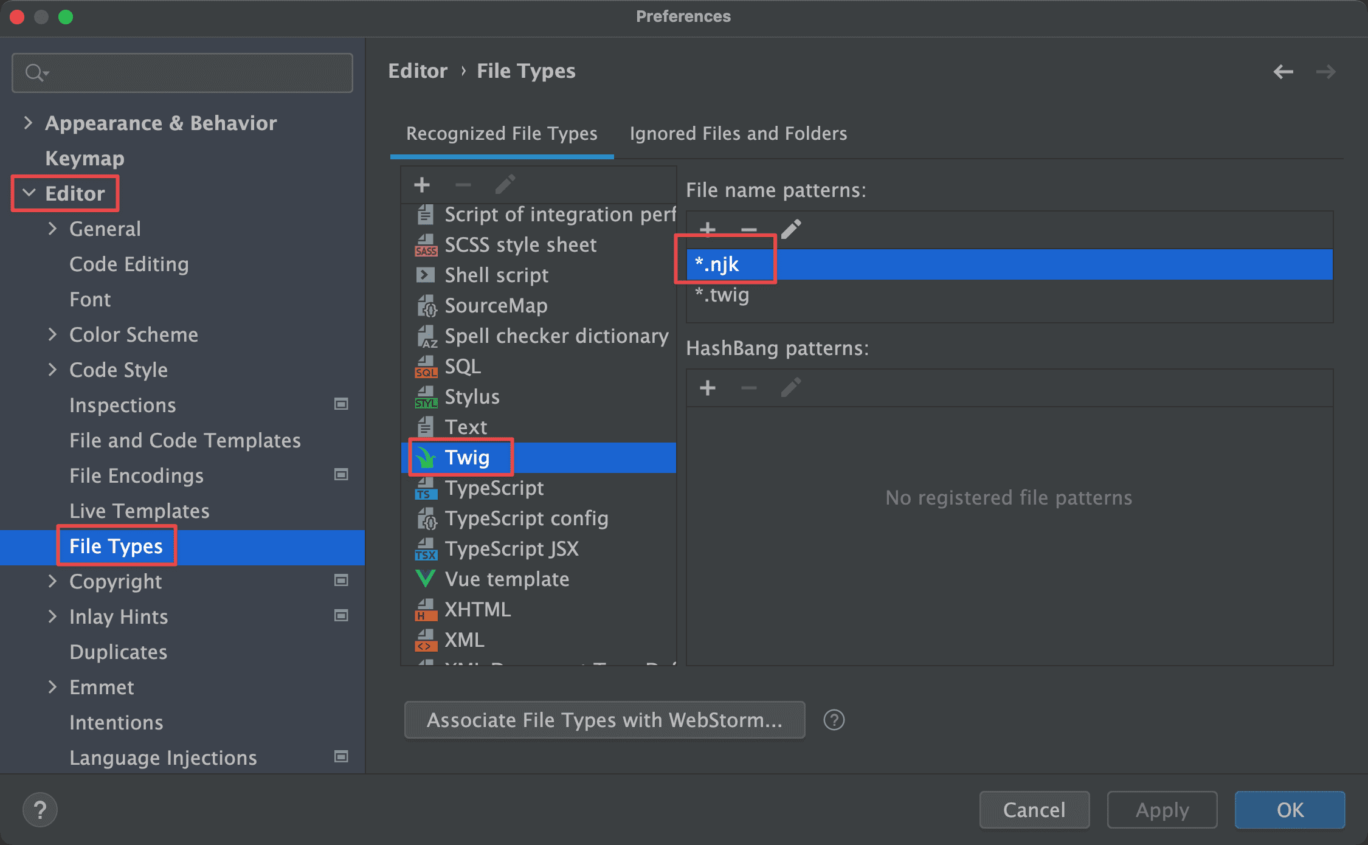This screenshot has height=845, width=1368.
Task: Select the TypeScript file type
Action: tap(494, 488)
